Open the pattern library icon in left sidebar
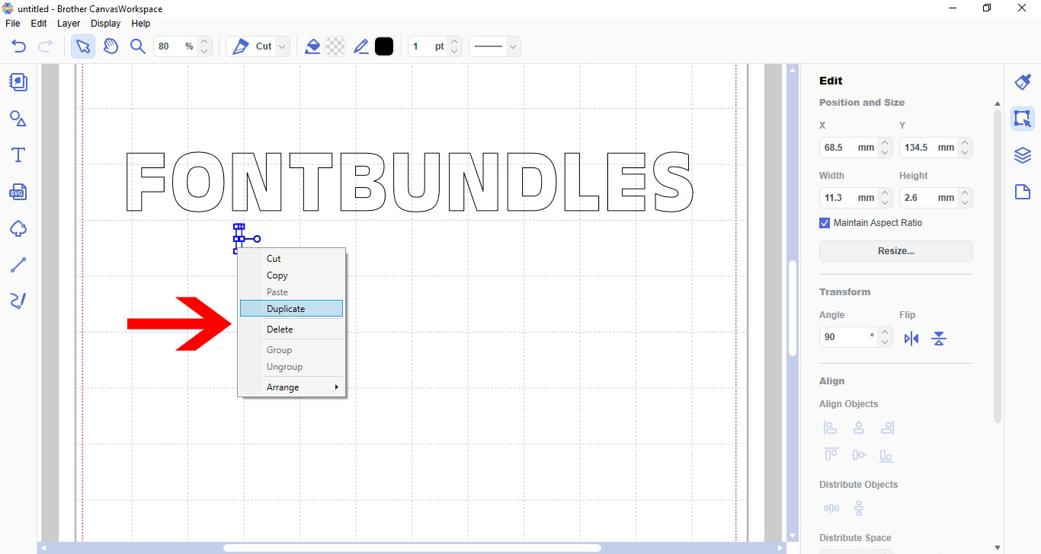 (18, 82)
